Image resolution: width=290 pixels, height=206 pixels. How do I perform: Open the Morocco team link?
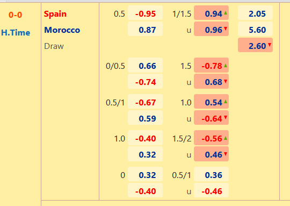pos(62,30)
